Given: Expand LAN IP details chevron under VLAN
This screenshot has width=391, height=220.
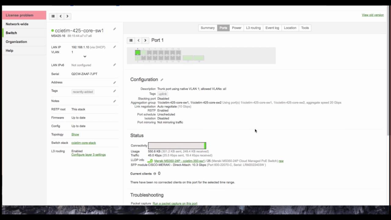Looking at the screenshot, I should click(85, 57).
